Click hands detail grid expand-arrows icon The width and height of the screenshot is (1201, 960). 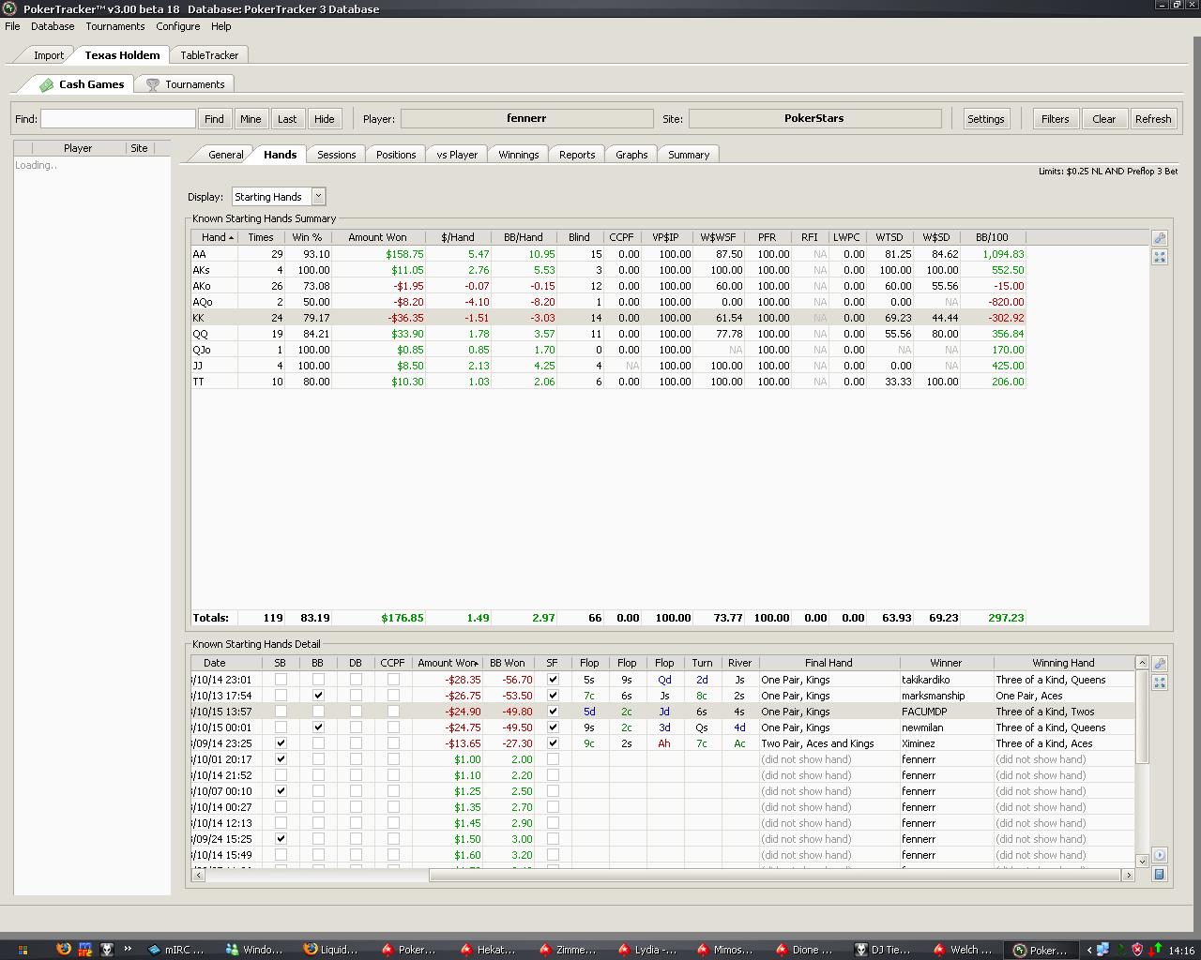pos(1160,682)
